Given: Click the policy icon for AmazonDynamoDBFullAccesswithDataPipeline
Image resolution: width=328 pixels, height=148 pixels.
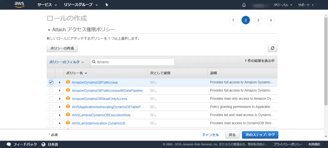Looking at the screenshot, I should point(68,90).
